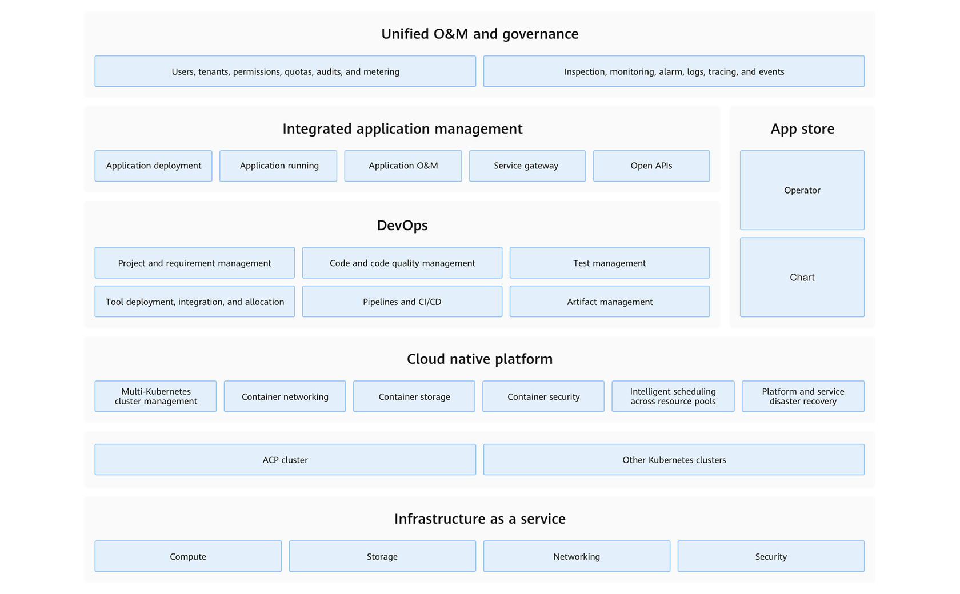
Task: Select the ACP cluster box
Action: point(285,460)
